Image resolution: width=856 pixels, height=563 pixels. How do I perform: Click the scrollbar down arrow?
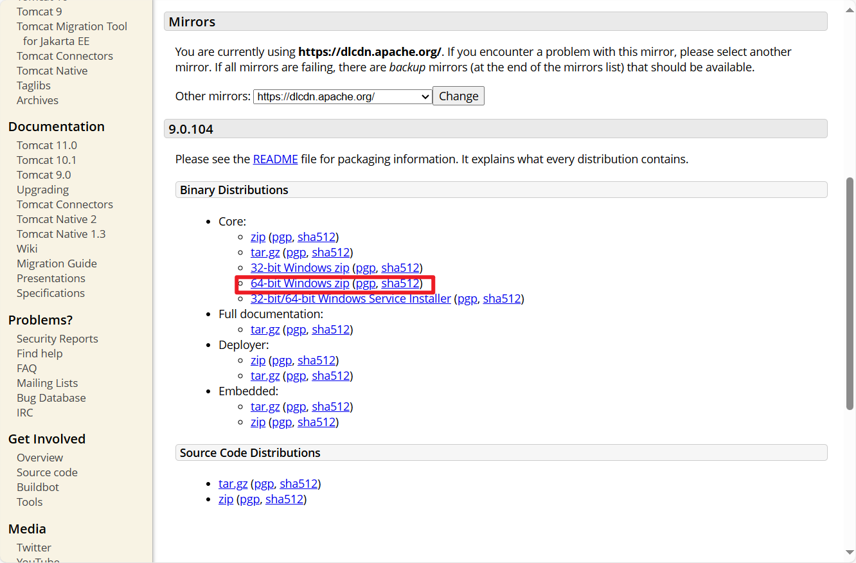point(850,553)
